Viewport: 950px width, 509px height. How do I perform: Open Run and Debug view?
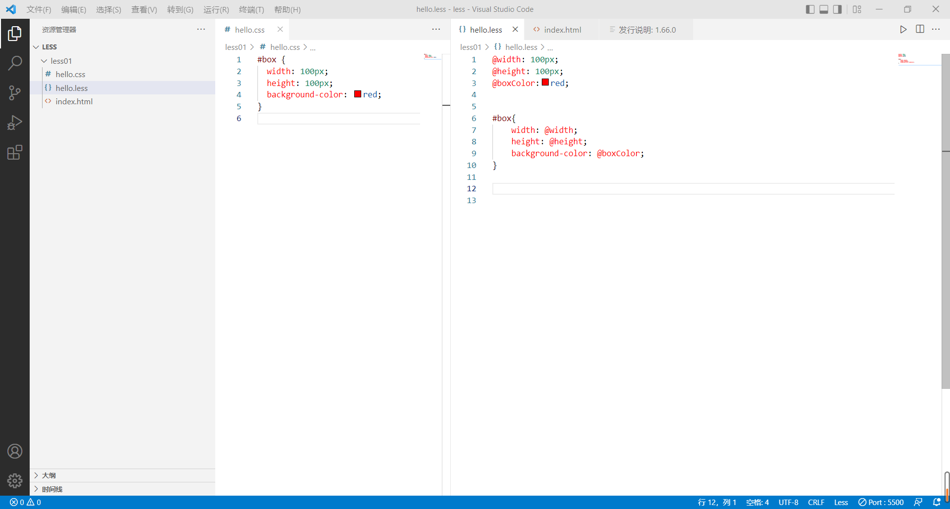[15, 123]
